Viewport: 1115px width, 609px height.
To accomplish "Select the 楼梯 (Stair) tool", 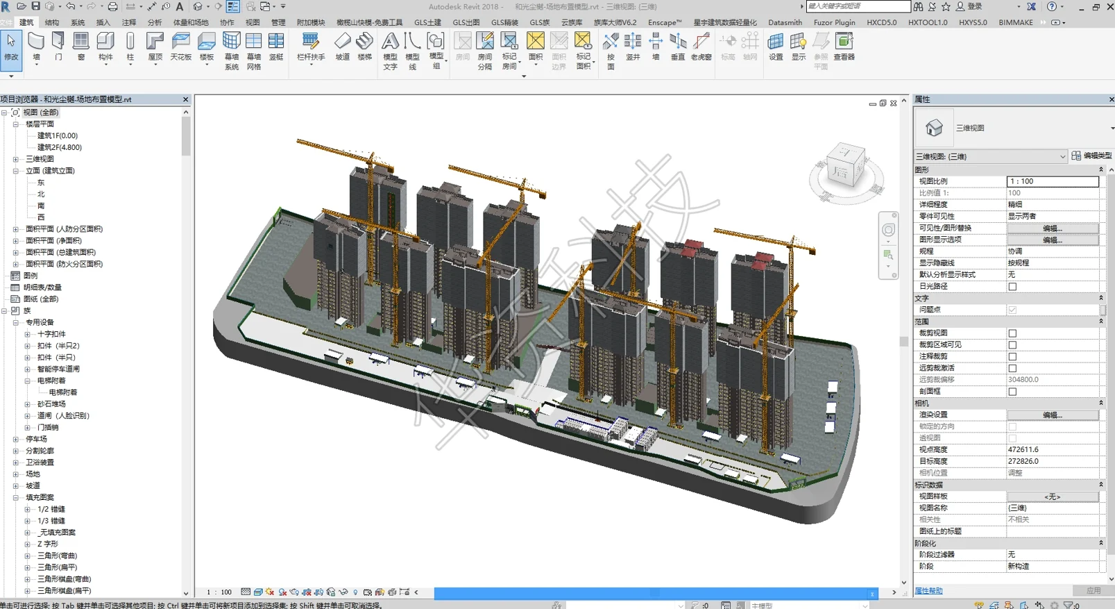I will [364, 47].
